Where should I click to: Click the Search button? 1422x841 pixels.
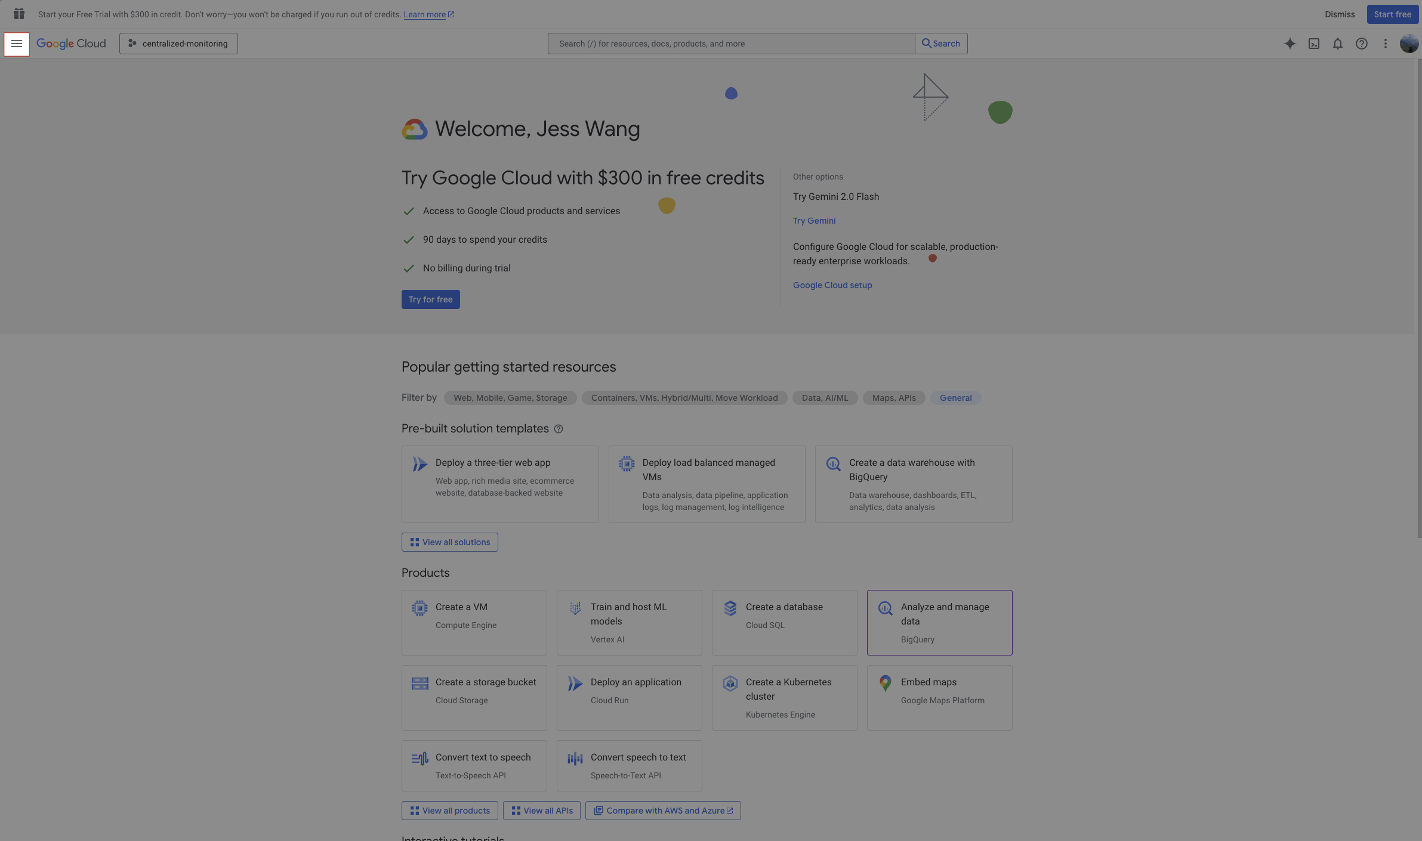[x=941, y=44]
